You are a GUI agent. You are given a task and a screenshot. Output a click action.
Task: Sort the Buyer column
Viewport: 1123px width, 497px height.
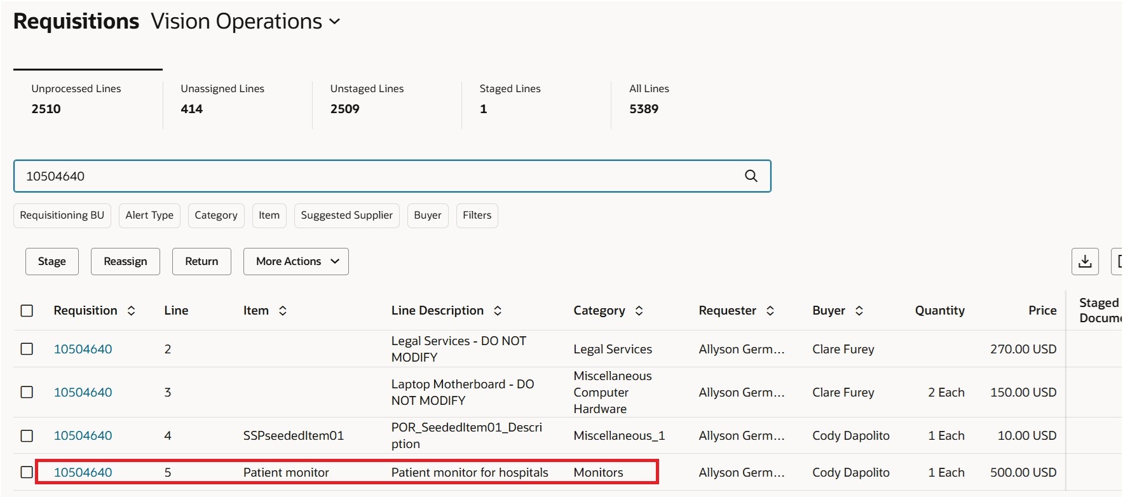[859, 311]
